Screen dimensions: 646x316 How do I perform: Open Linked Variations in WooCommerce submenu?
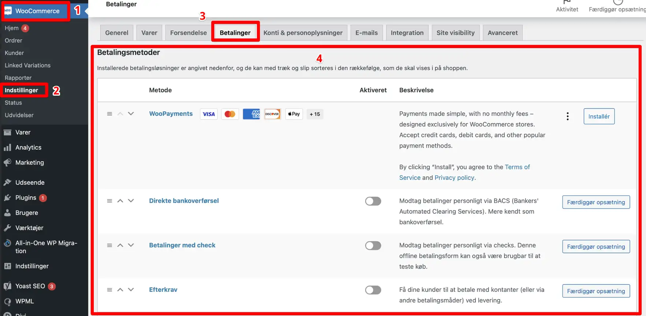pos(27,66)
